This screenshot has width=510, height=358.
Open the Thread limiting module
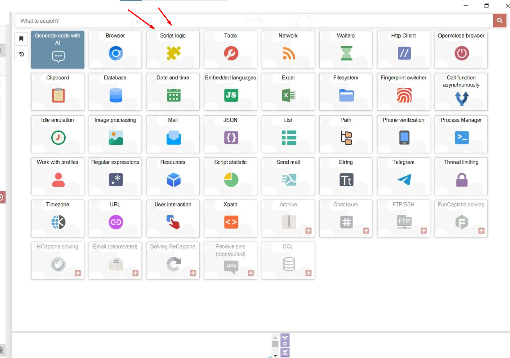[461, 176]
